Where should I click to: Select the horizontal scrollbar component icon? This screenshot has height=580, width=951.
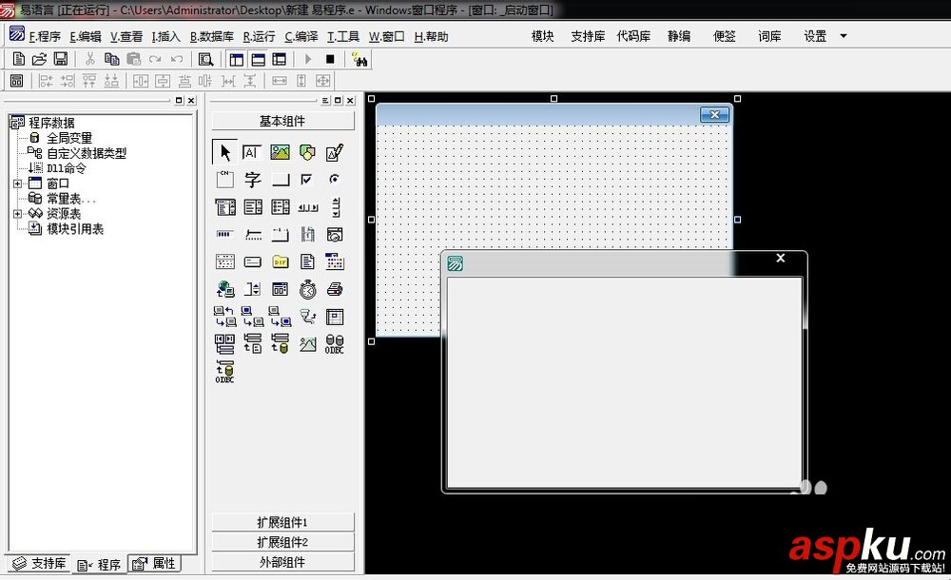coord(308,207)
